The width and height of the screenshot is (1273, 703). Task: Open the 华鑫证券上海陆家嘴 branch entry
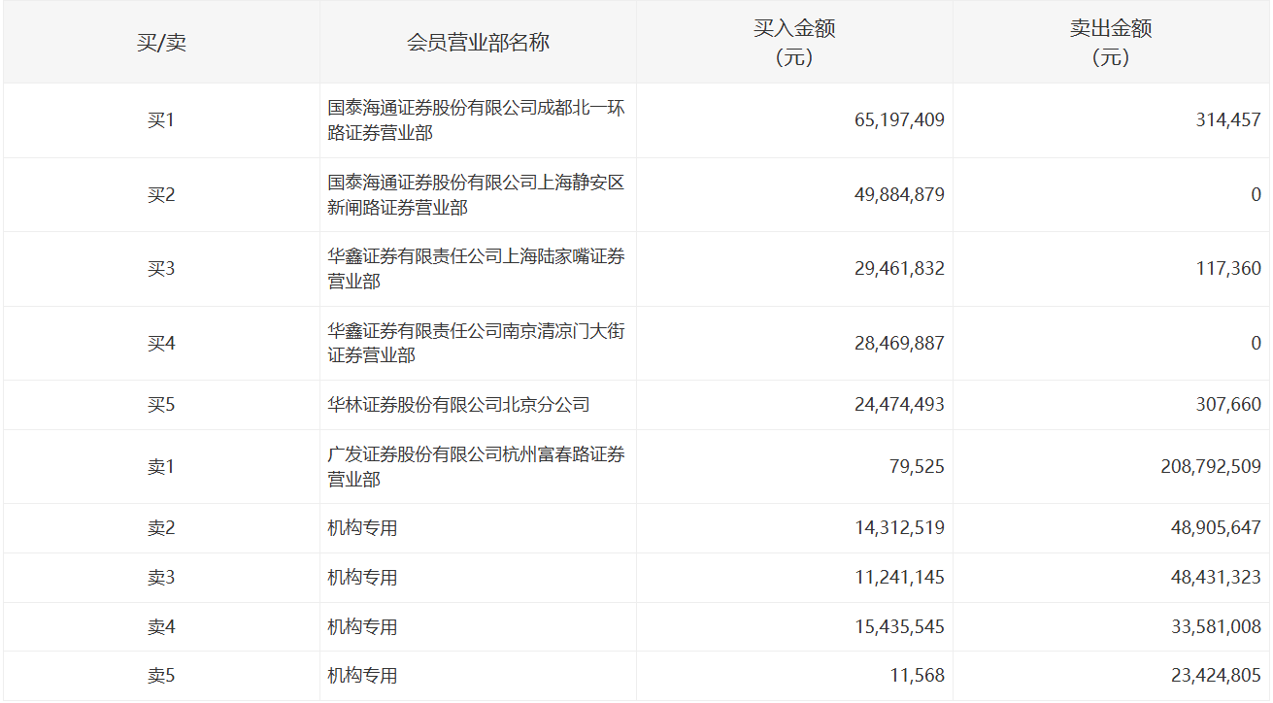click(x=476, y=269)
